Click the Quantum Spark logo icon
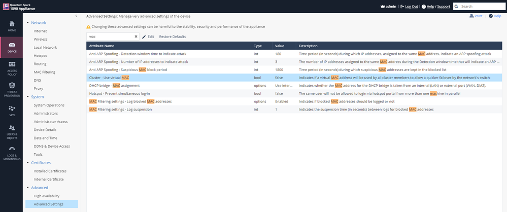 pos(6,7)
